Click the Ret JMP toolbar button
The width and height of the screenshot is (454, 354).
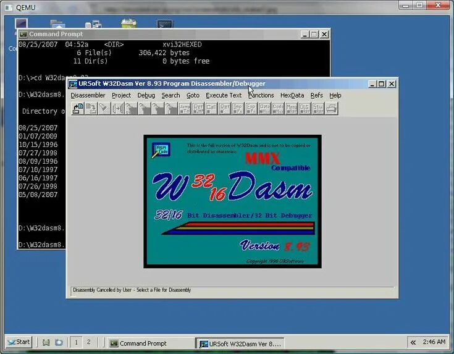tap(198, 109)
